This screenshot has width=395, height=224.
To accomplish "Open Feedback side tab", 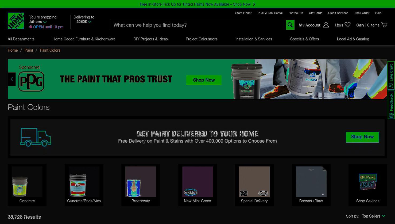I will pos(391,105).
